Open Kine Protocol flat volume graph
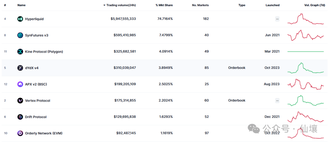The width and height of the screenshot is (328, 142). [306, 52]
